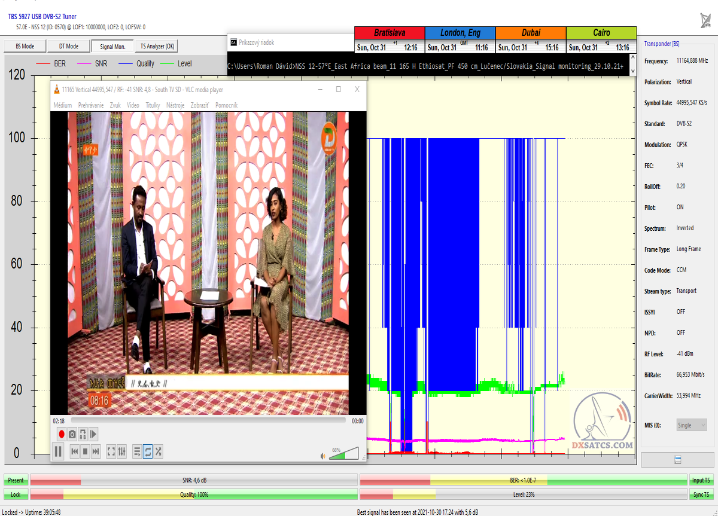The height and width of the screenshot is (516, 718).
Task: Advance video frame by frame
Action: [x=93, y=434]
